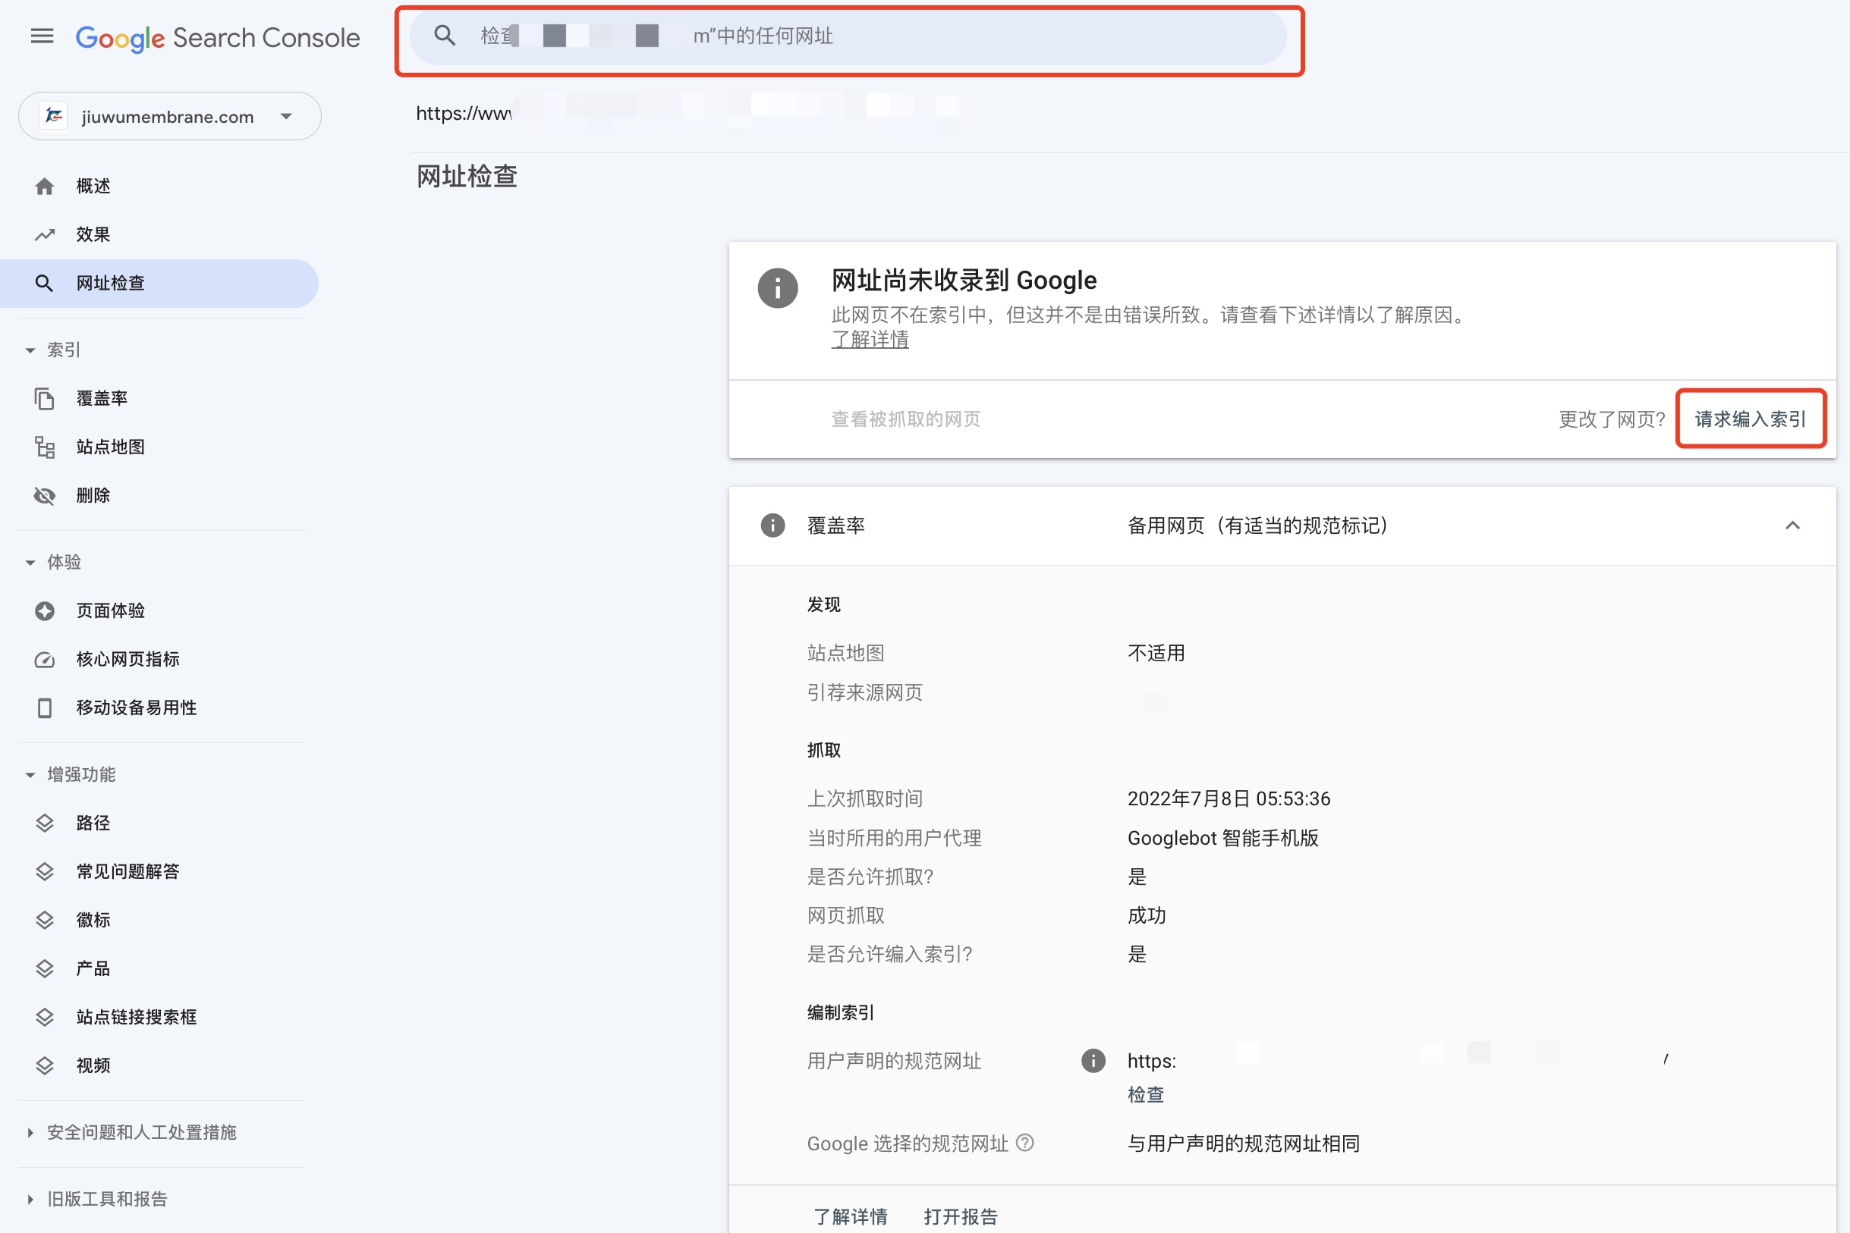Click help icon next to Google 选择的规范网址
Viewport: 1850px width, 1233px height.
[x=1024, y=1143]
